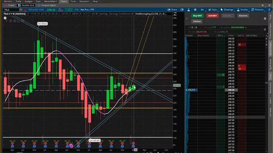The image size is (273, 153).
Task: Open the Trade menu tab
Action: point(18,1)
